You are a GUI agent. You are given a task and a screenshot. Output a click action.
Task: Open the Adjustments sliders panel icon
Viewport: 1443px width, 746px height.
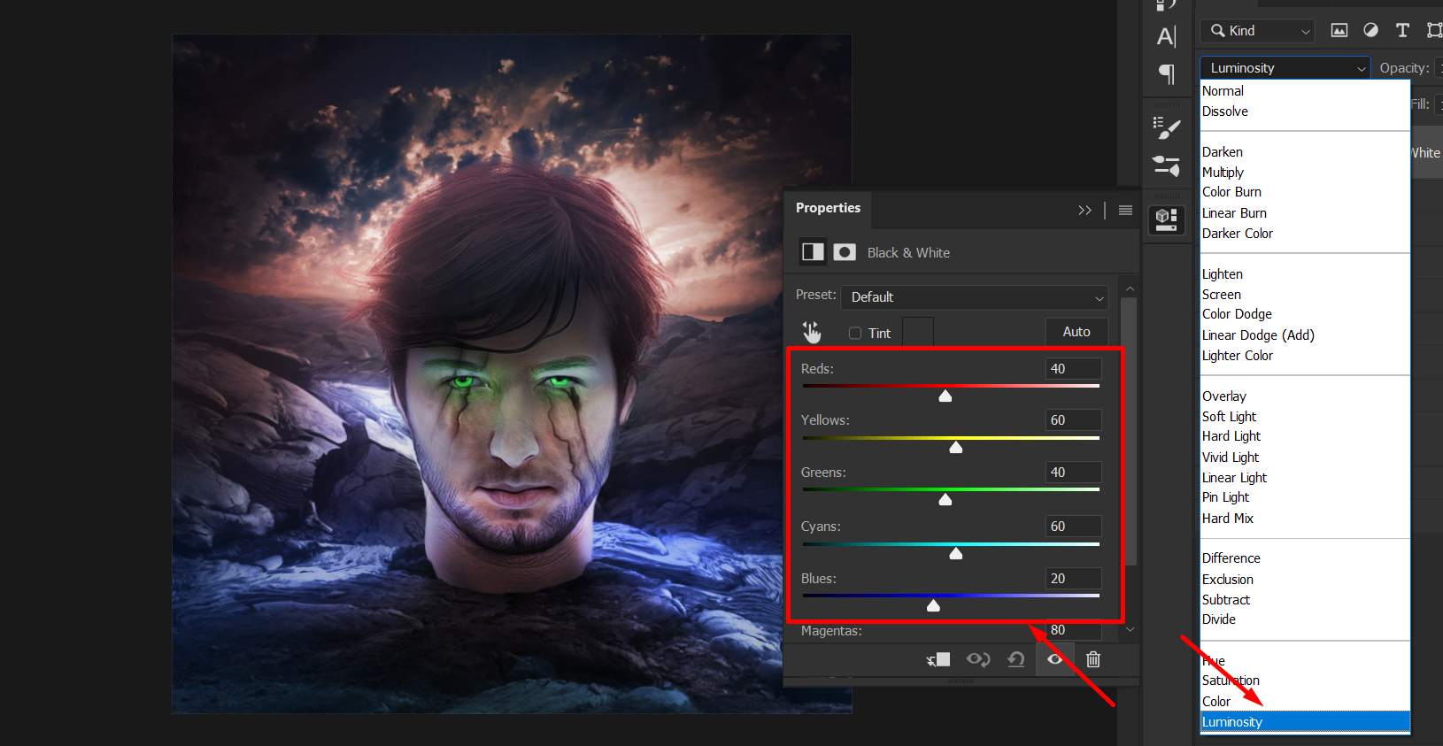tap(1167, 165)
